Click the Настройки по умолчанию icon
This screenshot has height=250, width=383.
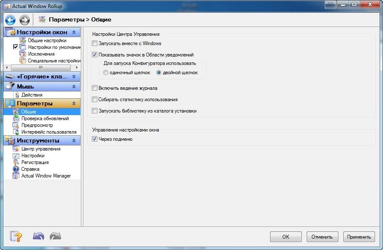pos(23,47)
